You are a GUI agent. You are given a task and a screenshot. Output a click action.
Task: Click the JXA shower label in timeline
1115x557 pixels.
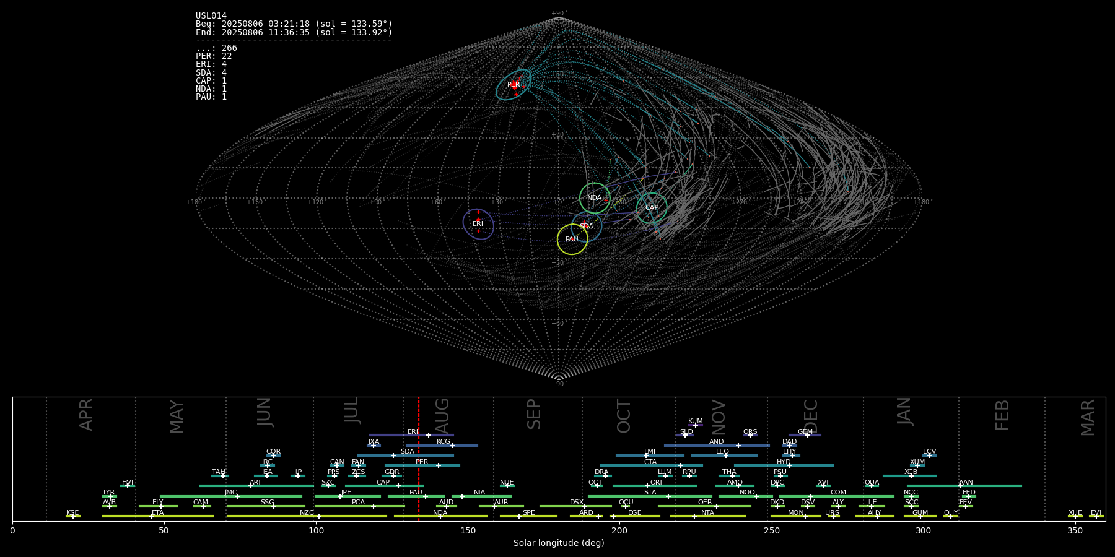(374, 442)
